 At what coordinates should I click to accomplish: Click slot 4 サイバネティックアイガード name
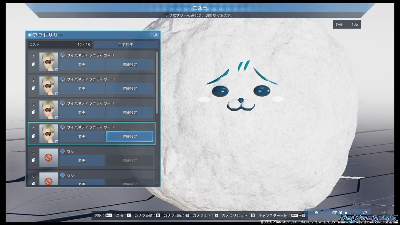pyautogui.click(x=91, y=127)
